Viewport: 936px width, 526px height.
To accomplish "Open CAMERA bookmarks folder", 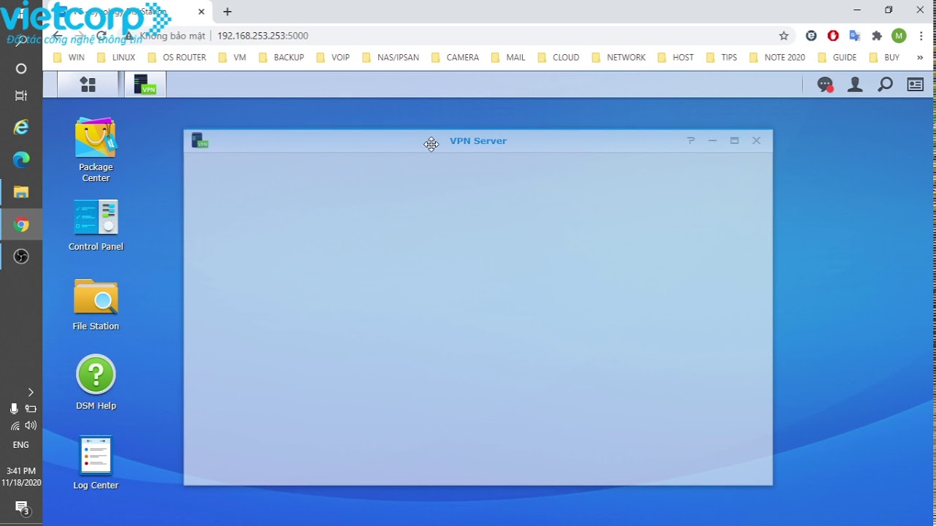I will click(x=455, y=58).
